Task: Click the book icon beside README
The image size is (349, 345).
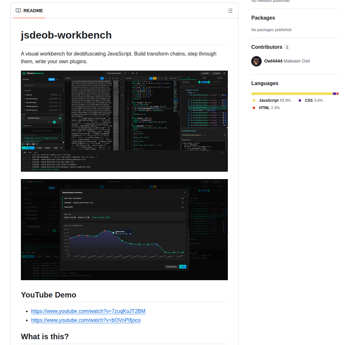Action: point(18,11)
